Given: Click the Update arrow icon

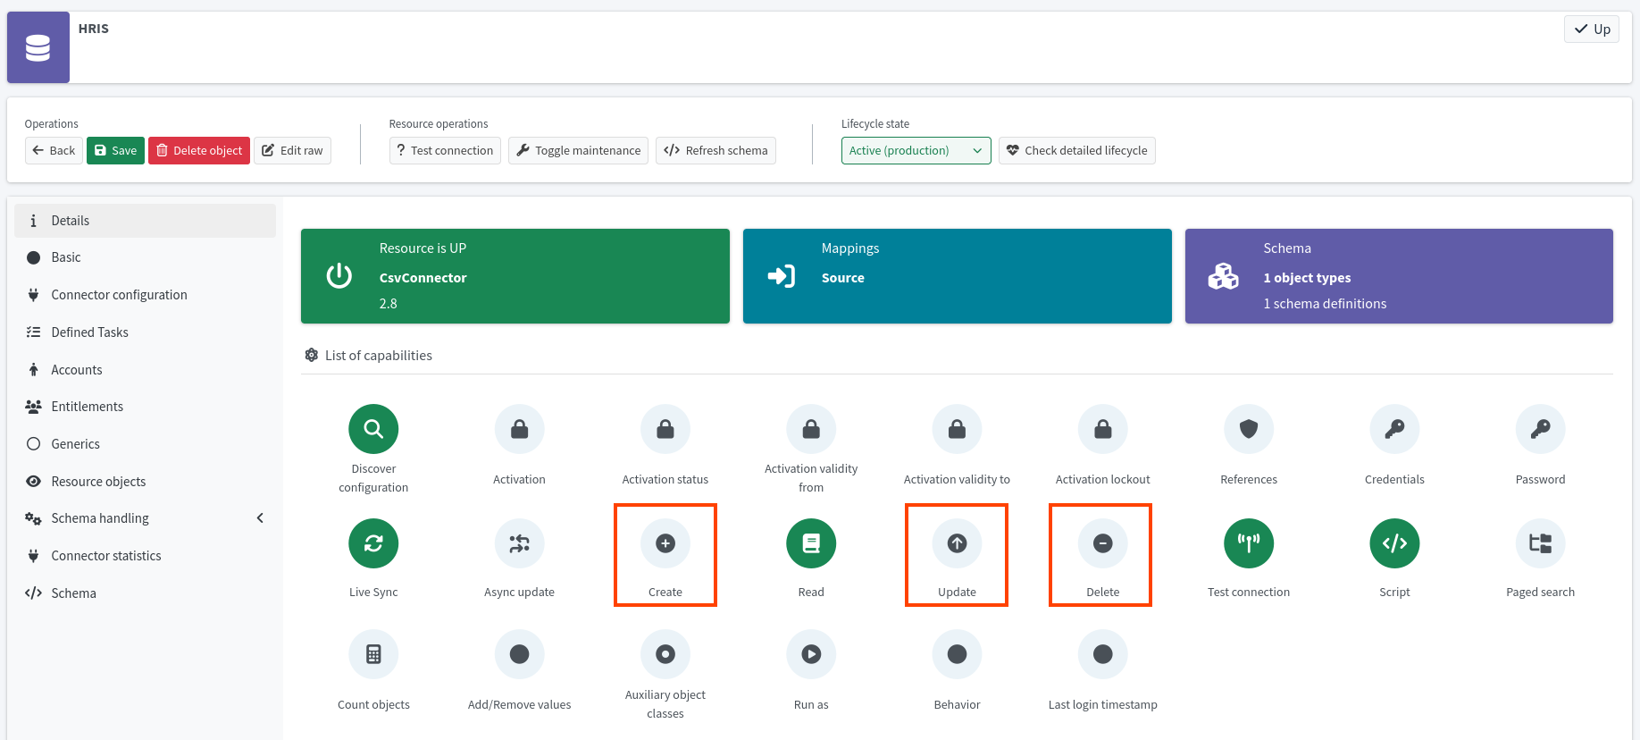Looking at the screenshot, I should pyautogui.click(x=957, y=543).
